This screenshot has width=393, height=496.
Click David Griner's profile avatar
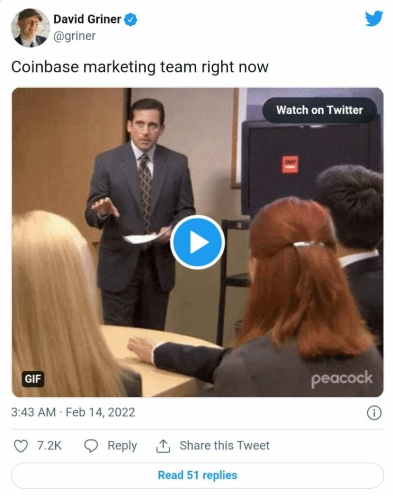pos(31,28)
